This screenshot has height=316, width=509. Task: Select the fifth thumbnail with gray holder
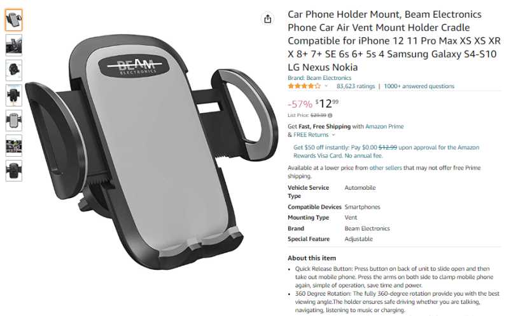[13, 121]
